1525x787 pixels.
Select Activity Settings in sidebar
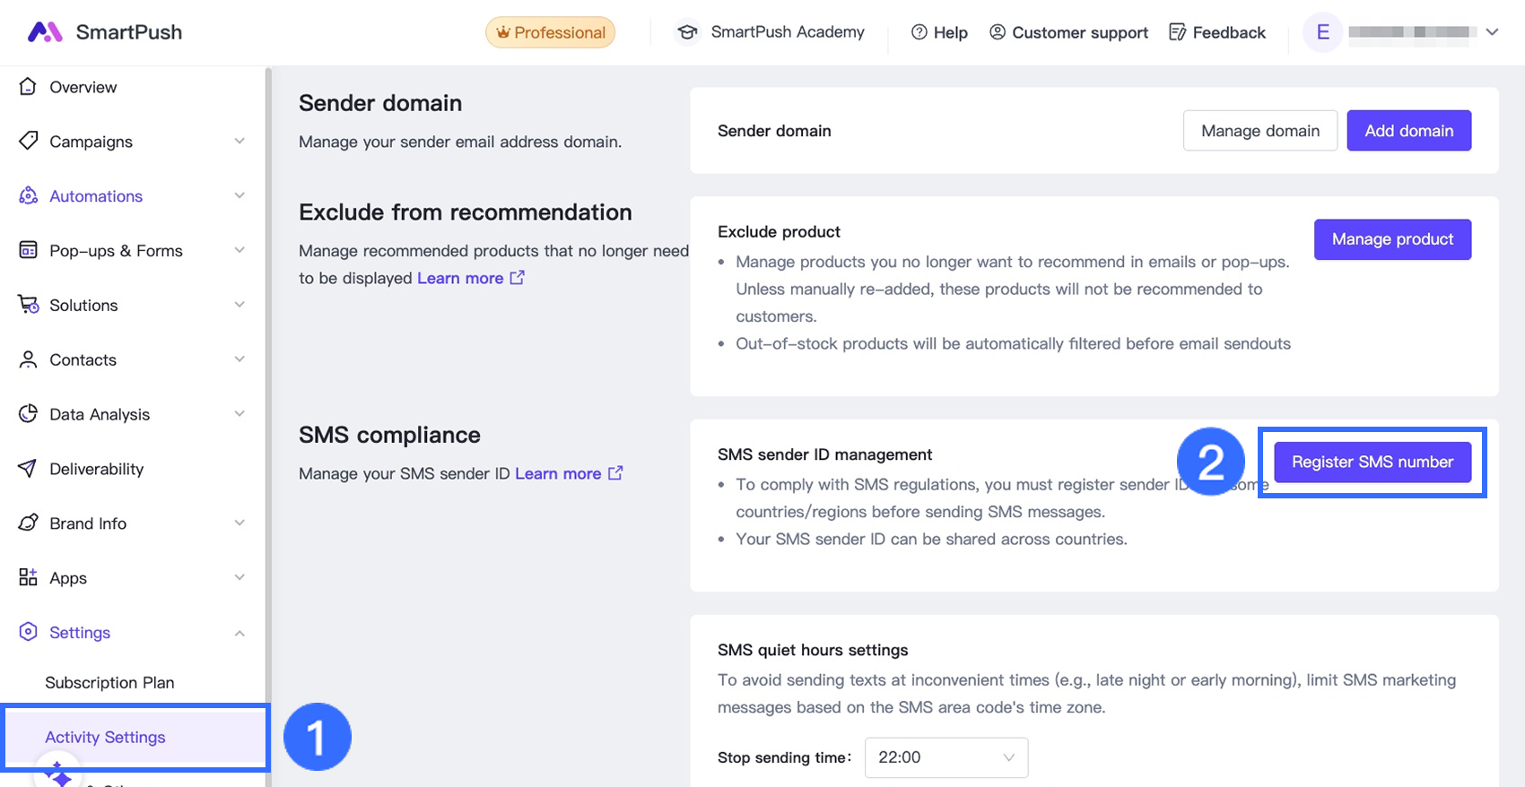(106, 737)
